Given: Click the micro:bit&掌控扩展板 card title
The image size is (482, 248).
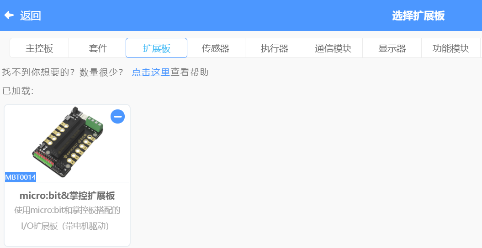Looking at the screenshot, I should pyautogui.click(x=67, y=196).
